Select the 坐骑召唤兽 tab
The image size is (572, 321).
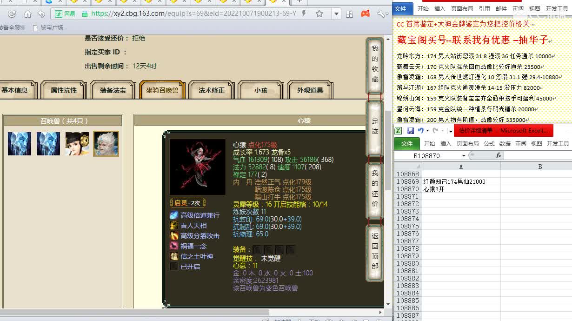click(x=162, y=90)
